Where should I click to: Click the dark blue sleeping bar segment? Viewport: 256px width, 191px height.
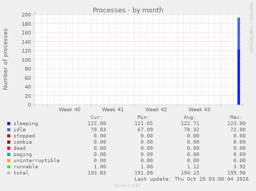coord(238,77)
